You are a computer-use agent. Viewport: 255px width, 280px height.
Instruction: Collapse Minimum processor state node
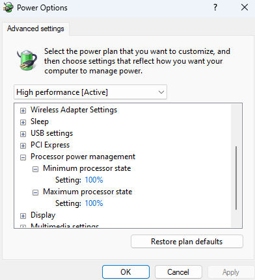pos(35,169)
